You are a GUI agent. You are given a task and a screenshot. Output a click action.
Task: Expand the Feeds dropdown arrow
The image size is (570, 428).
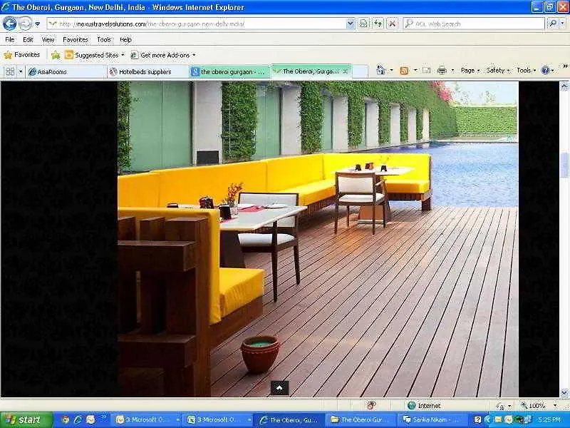pyautogui.click(x=415, y=70)
